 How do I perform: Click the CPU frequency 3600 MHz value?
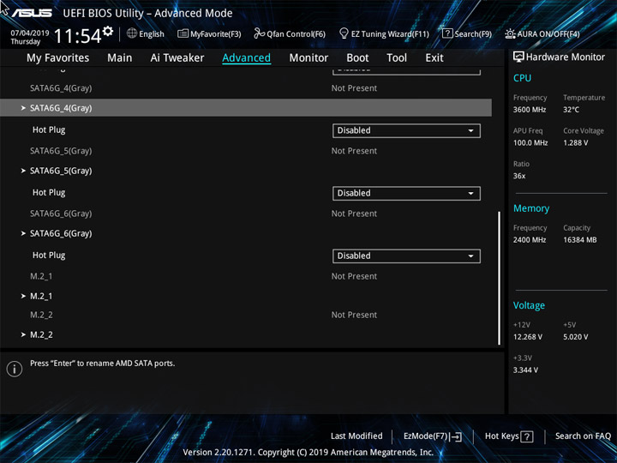(x=530, y=110)
